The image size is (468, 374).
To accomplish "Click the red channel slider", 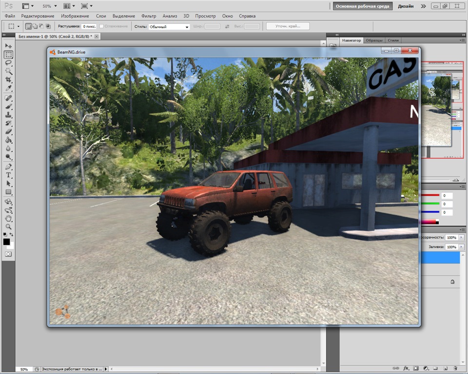I will [x=430, y=195].
